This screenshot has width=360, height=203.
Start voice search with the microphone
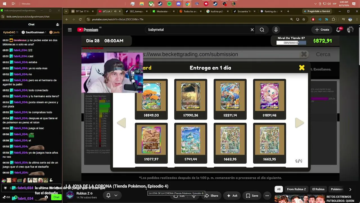point(276,30)
